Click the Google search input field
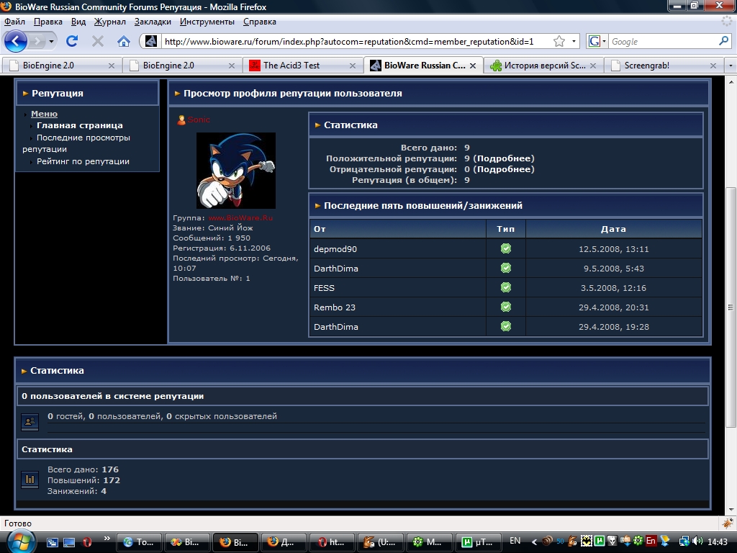737x553 pixels. pyautogui.click(x=663, y=41)
